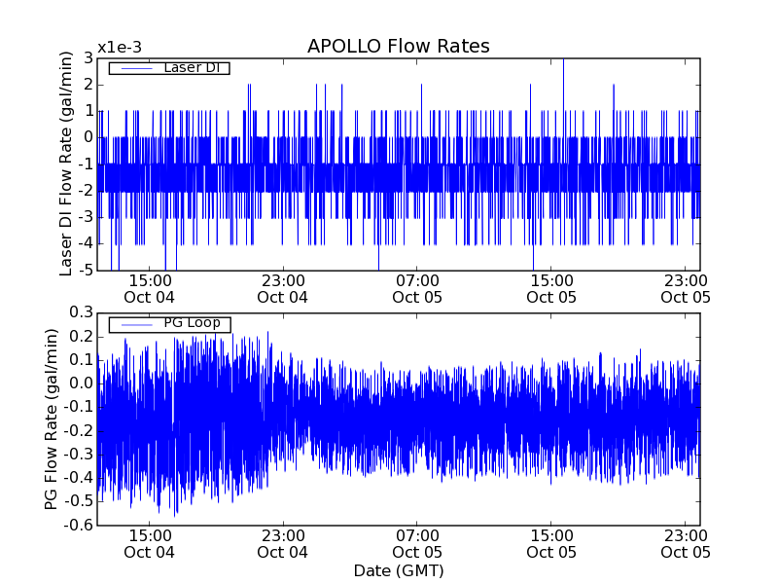Click y-tick "-1" on the Laser DI plot
This screenshot has width=778, height=584.
click(x=86, y=164)
